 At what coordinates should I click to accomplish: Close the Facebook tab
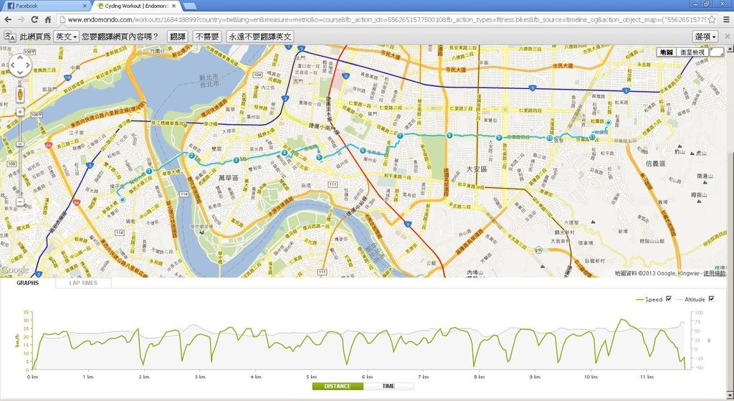pyautogui.click(x=85, y=6)
